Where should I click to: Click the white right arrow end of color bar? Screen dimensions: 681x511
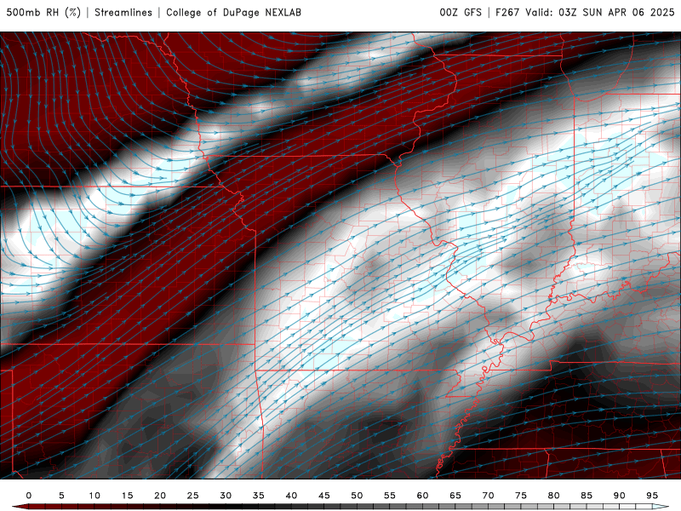661,507
